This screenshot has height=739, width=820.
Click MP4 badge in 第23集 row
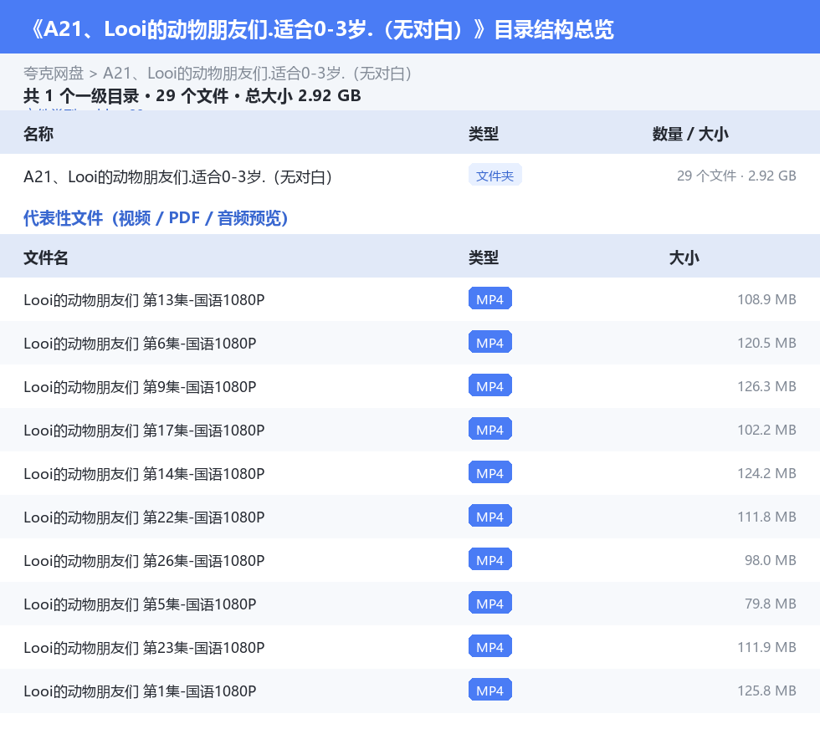490,645
